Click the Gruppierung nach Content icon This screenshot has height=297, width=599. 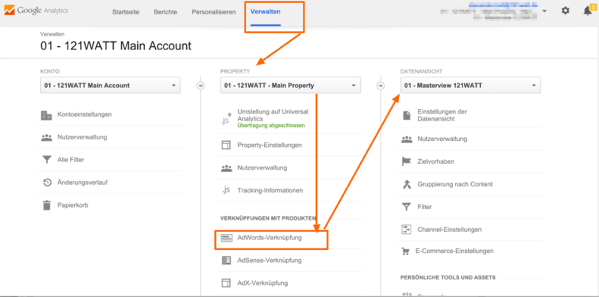(x=406, y=184)
